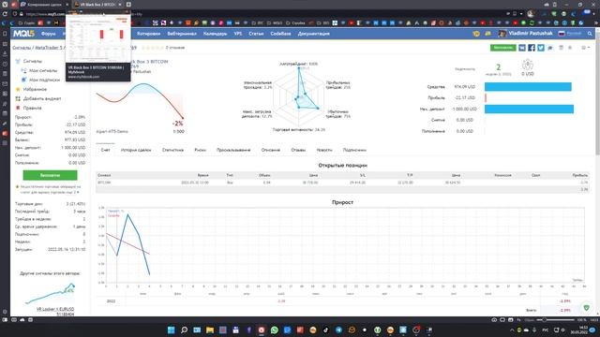The image size is (600, 337).
Task: Switch to the Риски tab
Action: click(x=200, y=150)
